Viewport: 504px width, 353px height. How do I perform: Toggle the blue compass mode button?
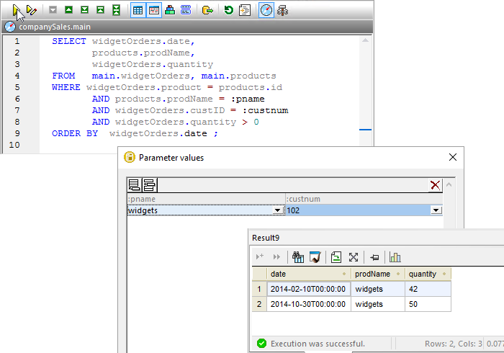click(x=266, y=10)
